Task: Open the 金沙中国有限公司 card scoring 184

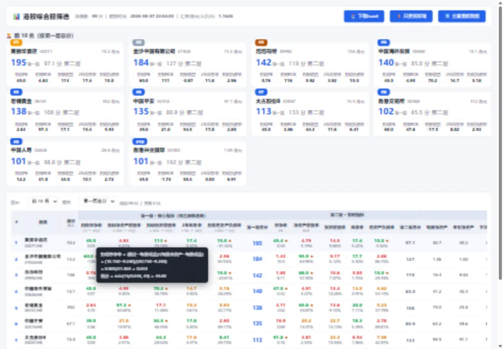Action: tap(188, 65)
